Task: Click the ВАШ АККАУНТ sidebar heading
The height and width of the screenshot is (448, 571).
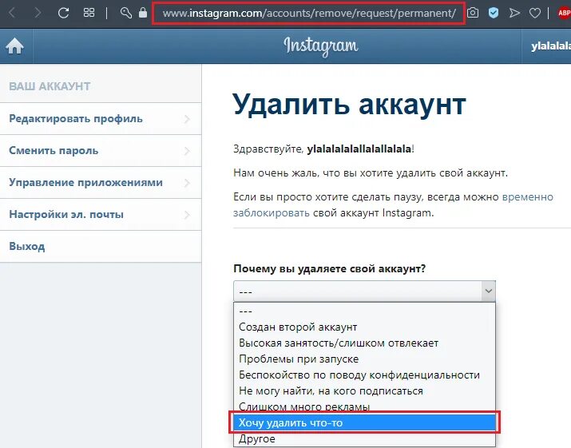Action: 50,86
